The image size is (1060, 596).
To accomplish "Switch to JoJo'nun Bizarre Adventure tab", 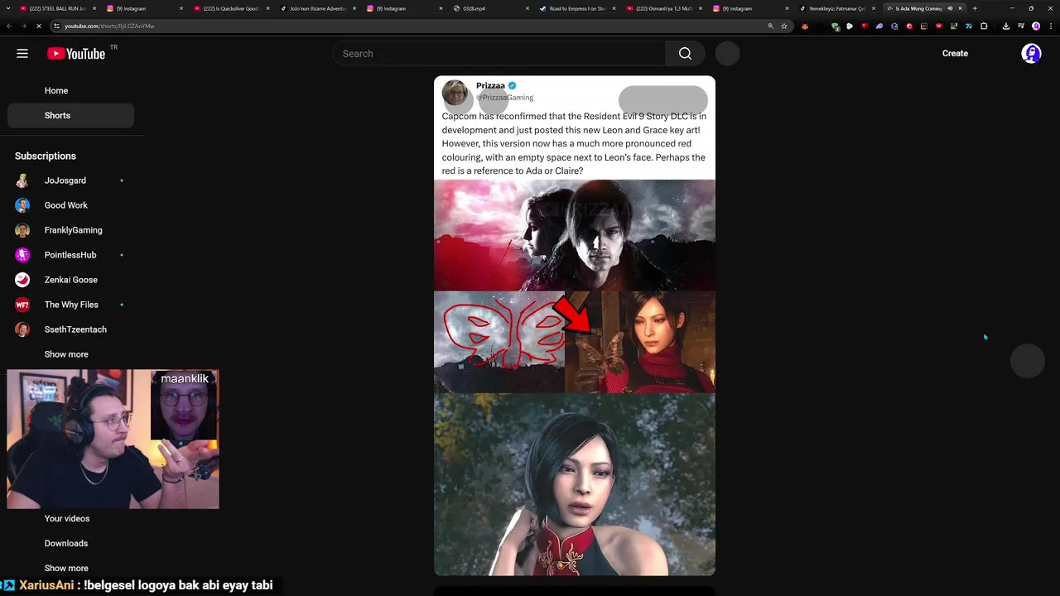I will [x=318, y=8].
